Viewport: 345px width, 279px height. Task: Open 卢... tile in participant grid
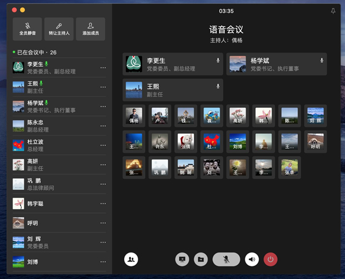(160, 116)
